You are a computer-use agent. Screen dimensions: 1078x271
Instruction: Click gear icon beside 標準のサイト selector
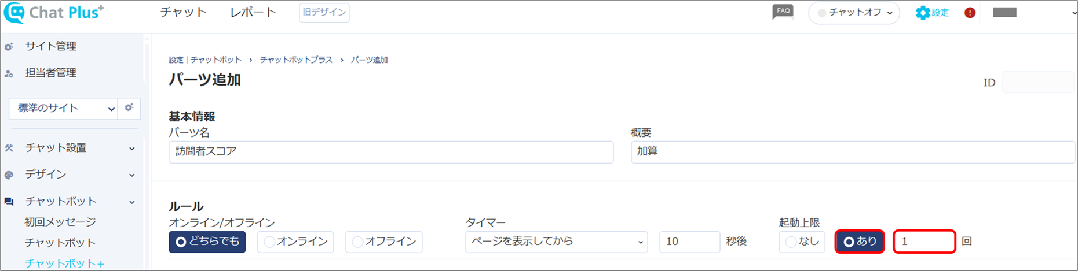[129, 107]
